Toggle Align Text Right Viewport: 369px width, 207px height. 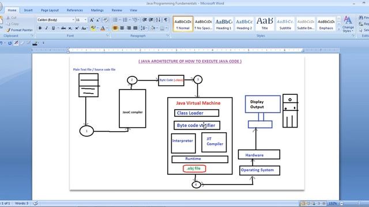(129, 28)
